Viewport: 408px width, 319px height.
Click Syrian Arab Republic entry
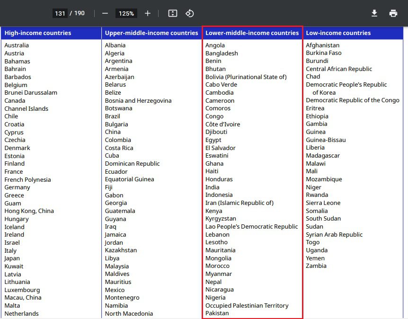pos(334,235)
